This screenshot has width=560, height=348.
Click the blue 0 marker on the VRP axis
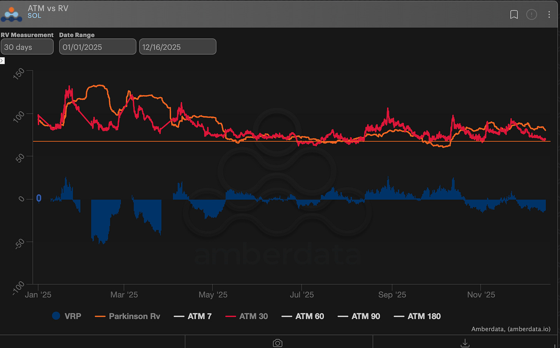point(38,198)
